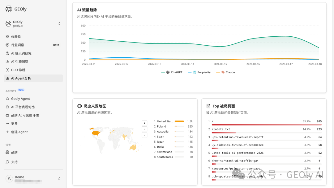334x188 pixels.
Task: Click the Australia row with 184
Action: 173,132
